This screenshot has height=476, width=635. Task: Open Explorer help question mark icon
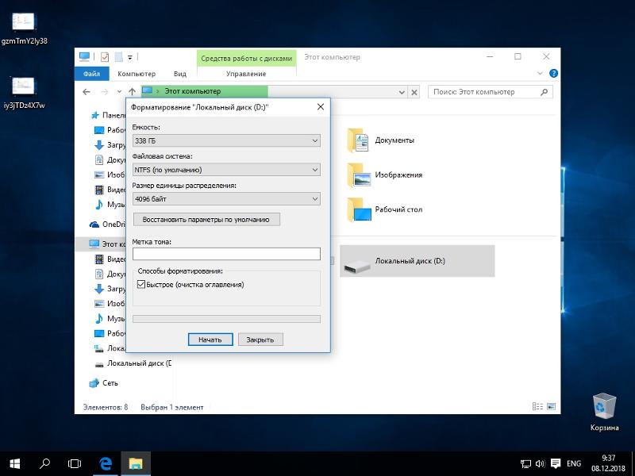tap(553, 73)
